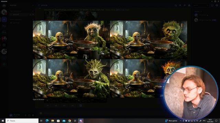Open the Windows notification center
This screenshot has height=123, width=220.
pyautogui.click(x=216, y=121)
